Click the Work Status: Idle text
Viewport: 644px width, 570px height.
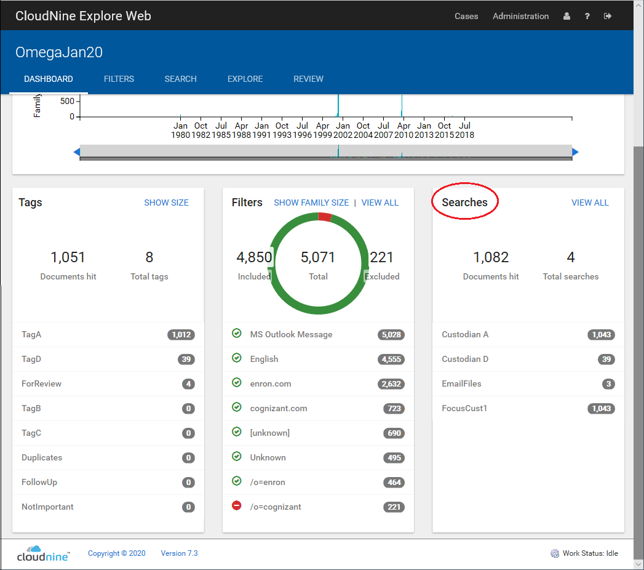pyautogui.click(x=590, y=553)
